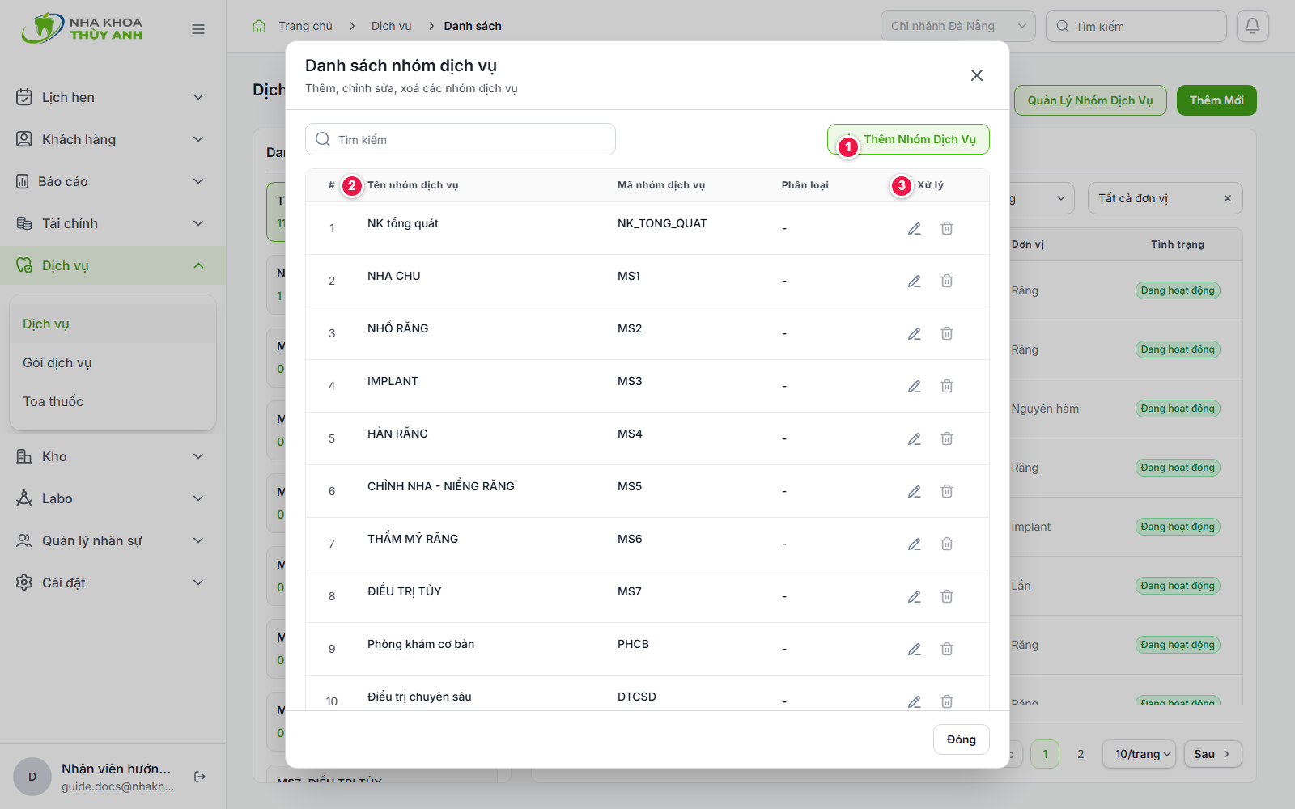Toggle the sidebar hamburger menu
This screenshot has width=1295, height=809.
click(198, 29)
